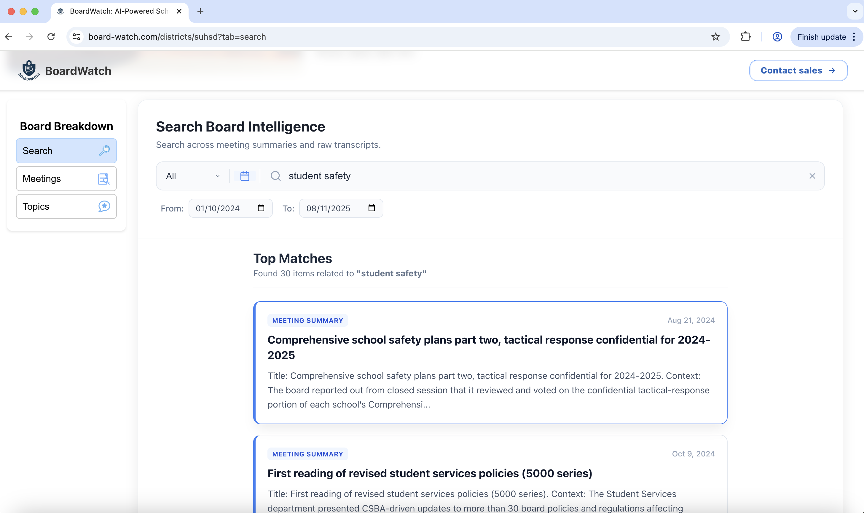Open the To date calendar picker
The image size is (864, 513).
click(371, 208)
